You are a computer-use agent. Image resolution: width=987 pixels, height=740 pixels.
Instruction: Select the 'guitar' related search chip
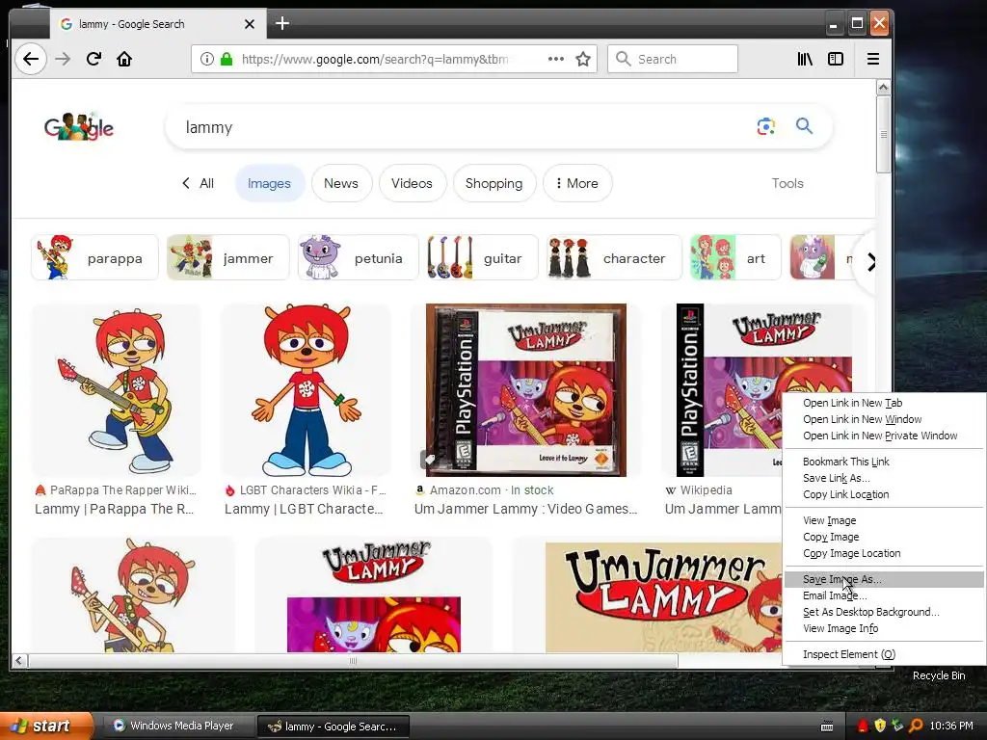point(482,257)
